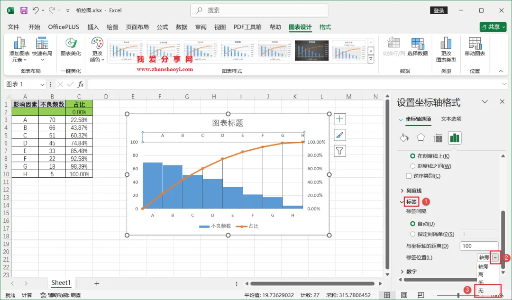Screen dimensions: 512x300
Task: Click the Redo arrow icon
Action: point(52,10)
